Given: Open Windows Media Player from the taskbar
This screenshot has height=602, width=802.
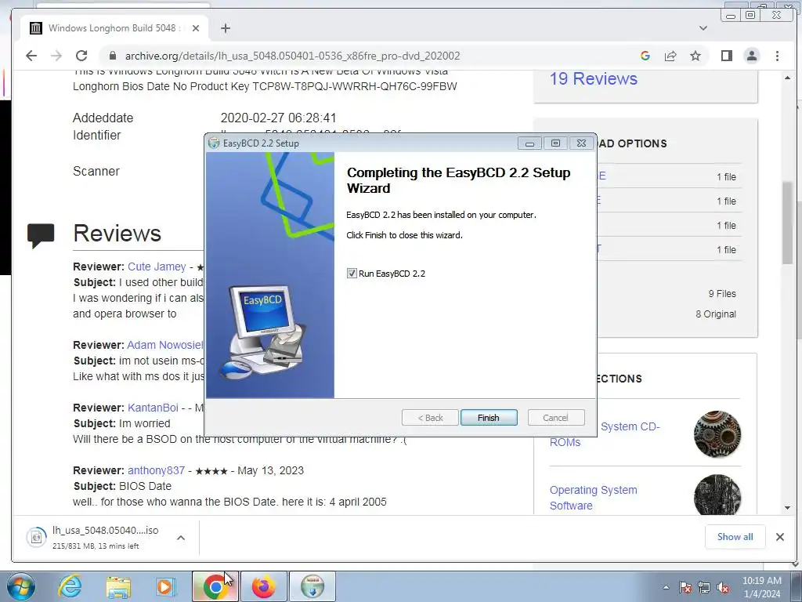Looking at the screenshot, I should [x=166, y=586].
